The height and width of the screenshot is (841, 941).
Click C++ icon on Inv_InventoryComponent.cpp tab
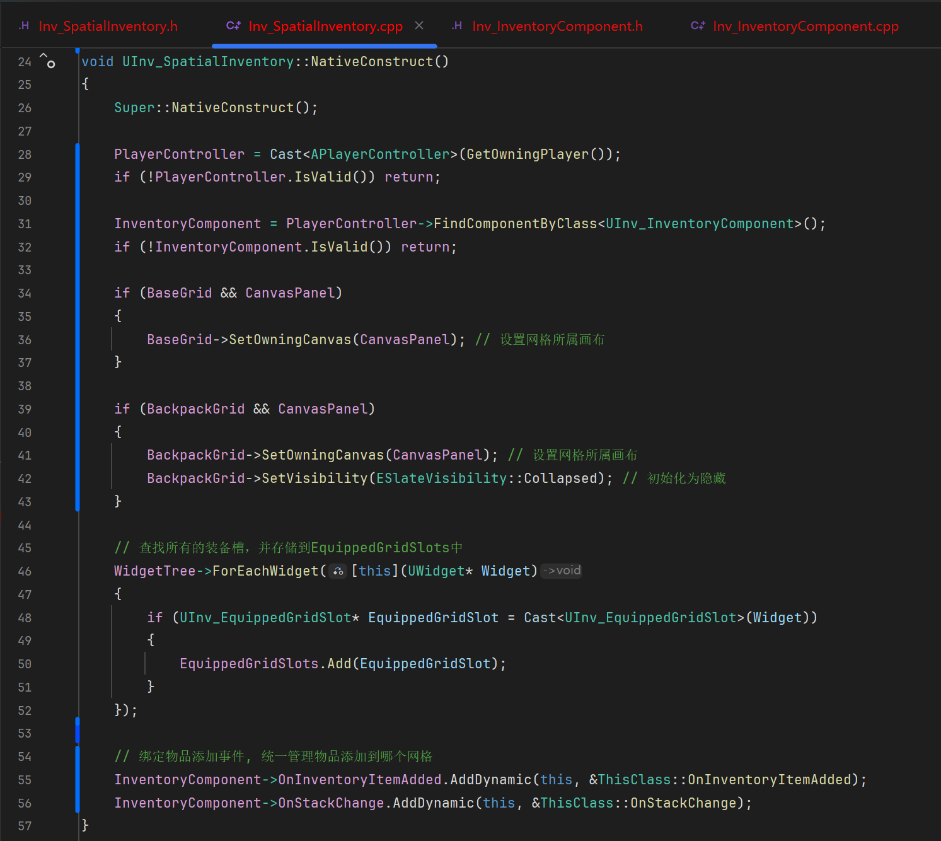click(698, 26)
